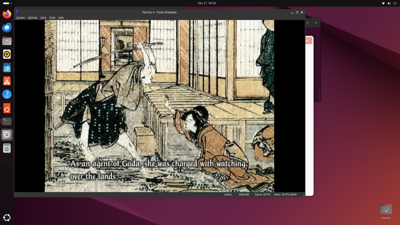Maximize the background window behind the emulator
Screen dimensions: 400x225
pyautogui.click(x=307, y=23)
